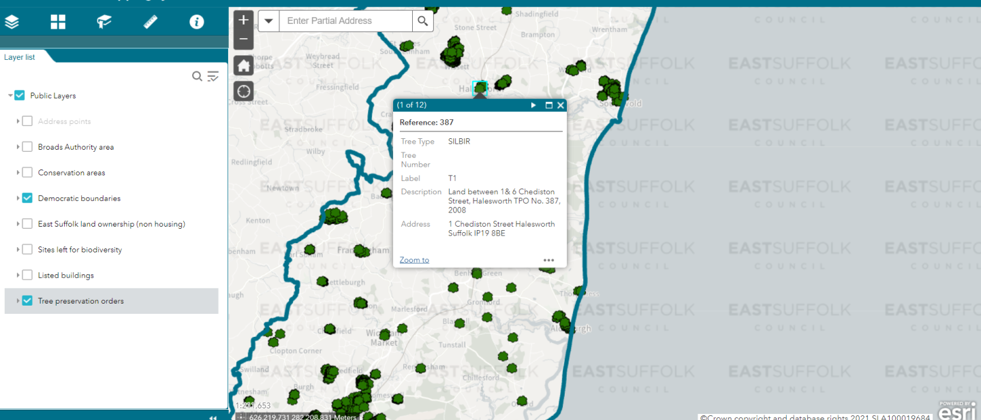
Task: Click inside the Enter Partial Address field
Action: tap(344, 20)
